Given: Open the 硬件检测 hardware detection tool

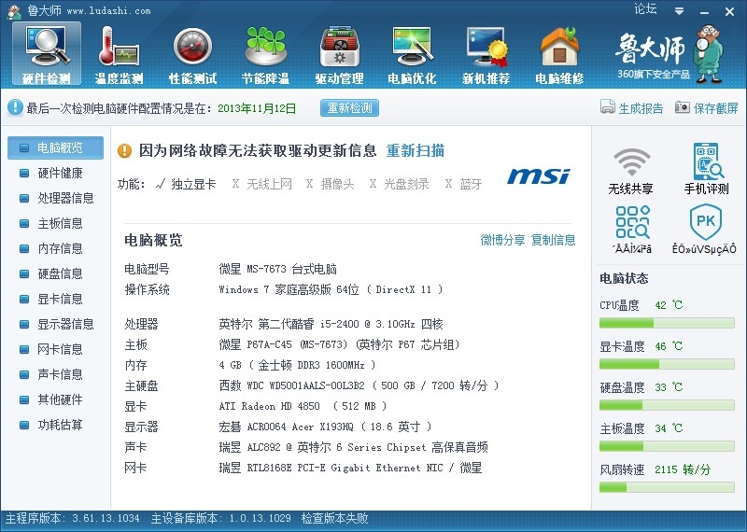Looking at the screenshot, I should (x=46, y=54).
